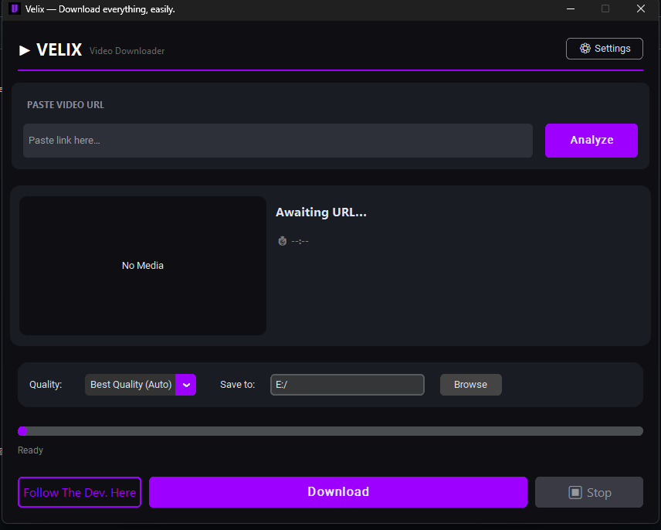Image resolution: width=661 pixels, height=530 pixels.
Task: Click the VELIX play triangle logo
Action: click(25, 50)
